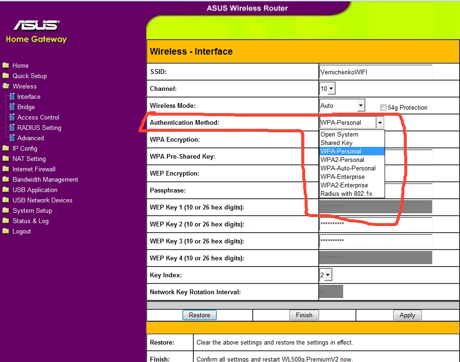Viewport: 460px width, 362px height.
Task: Click the page icon beside Bridge
Action: coord(12,107)
